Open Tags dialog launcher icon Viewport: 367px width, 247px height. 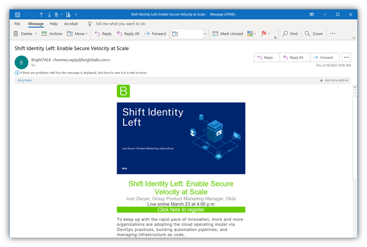275,37
